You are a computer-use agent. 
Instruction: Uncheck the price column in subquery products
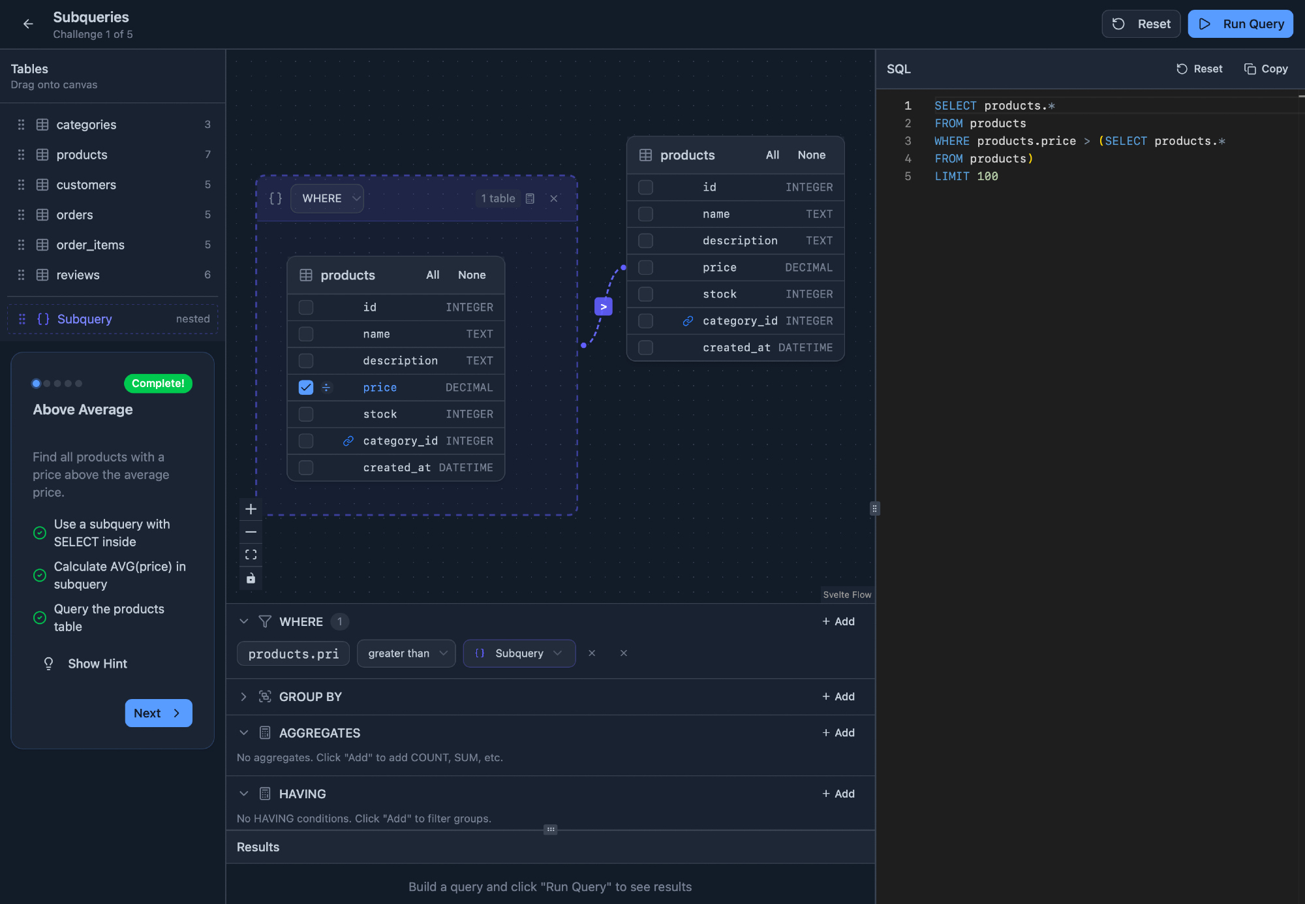(x=306, y=388)
